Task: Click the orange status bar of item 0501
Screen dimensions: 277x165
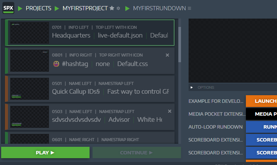Action: (6, 89)
